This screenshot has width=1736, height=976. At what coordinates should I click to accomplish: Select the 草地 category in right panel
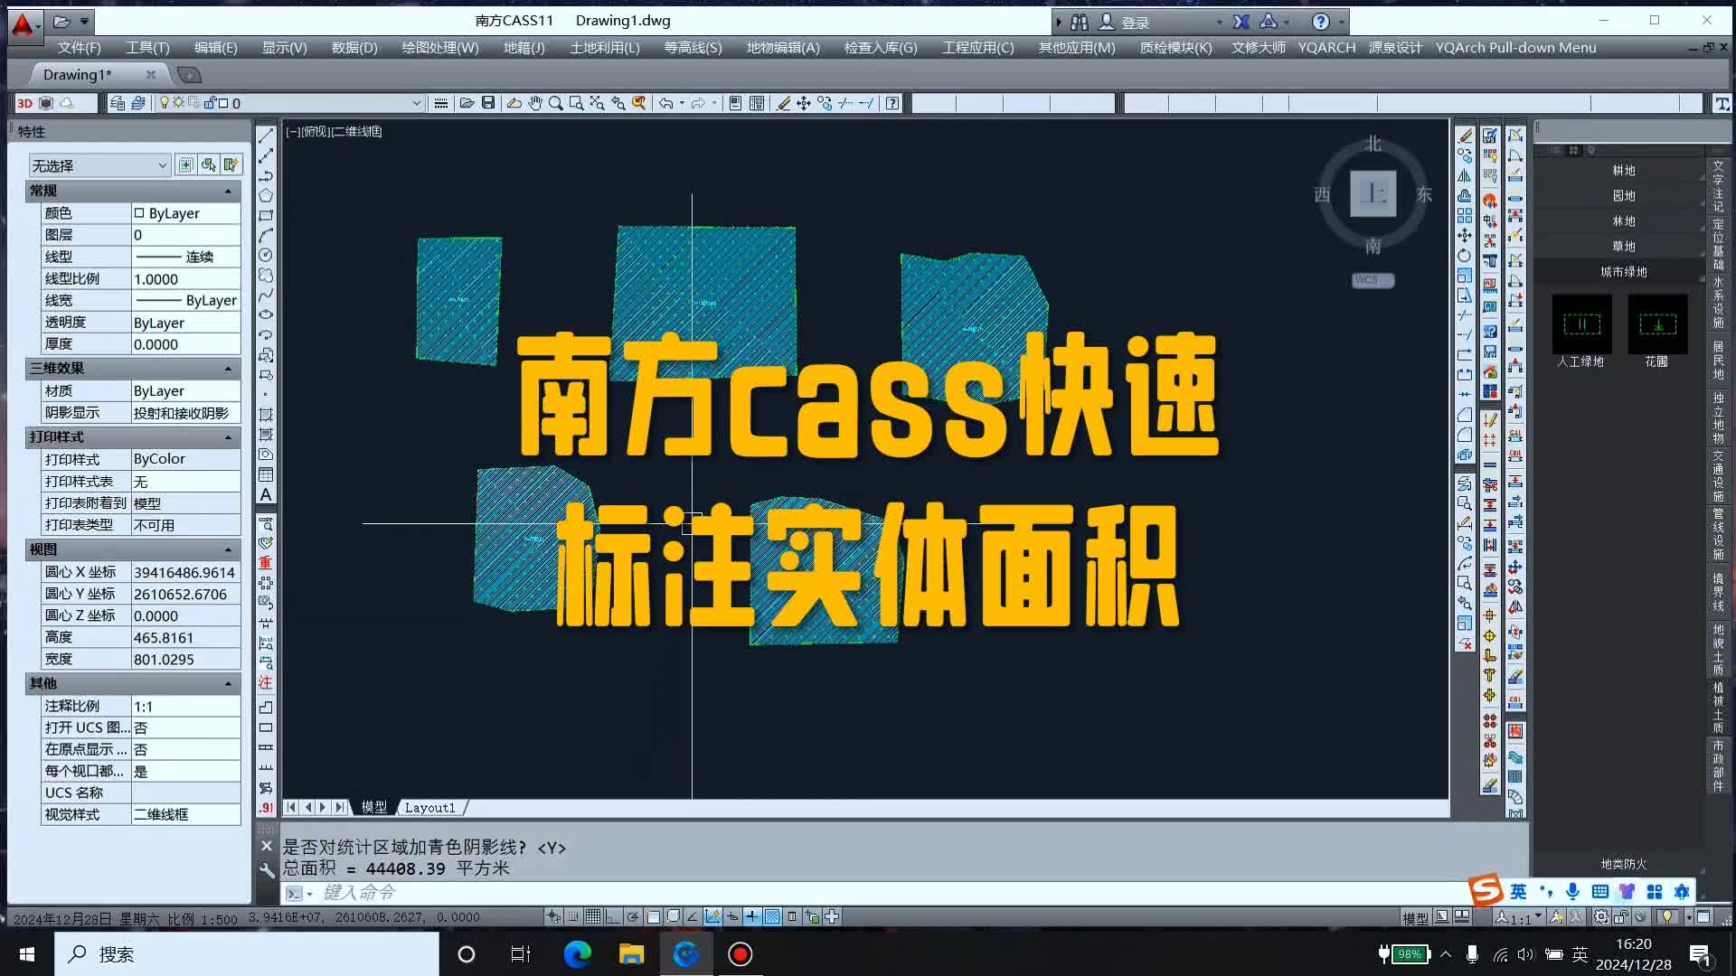click(1623, 246)
